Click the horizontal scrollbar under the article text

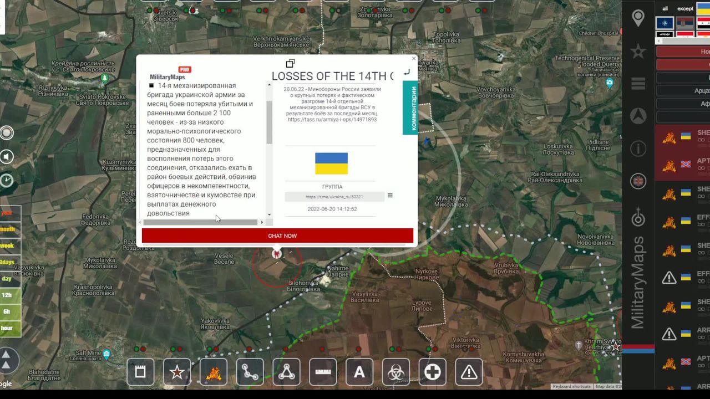[201, 222]
